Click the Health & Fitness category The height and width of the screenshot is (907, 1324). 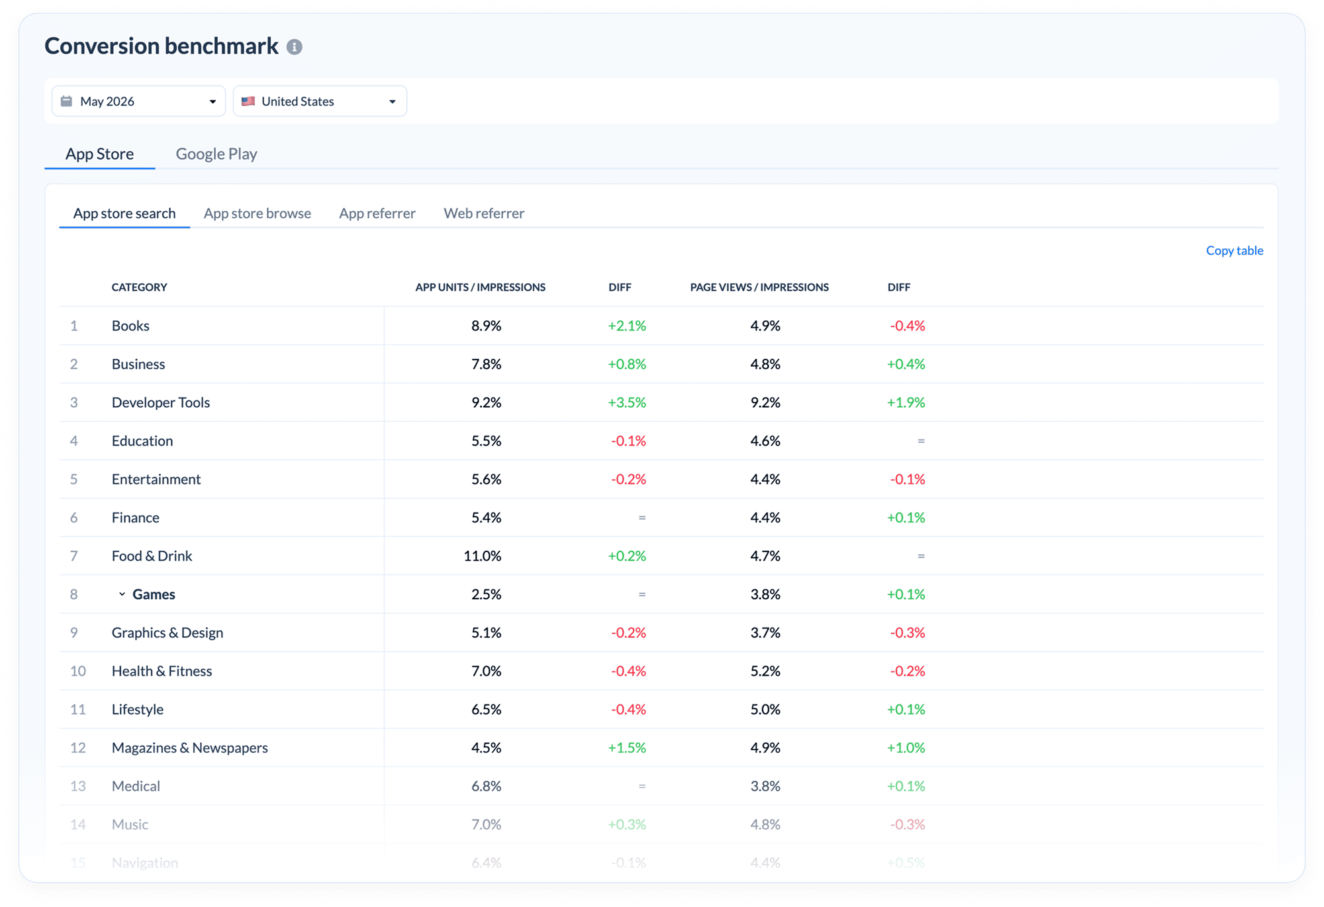(162, 671)
